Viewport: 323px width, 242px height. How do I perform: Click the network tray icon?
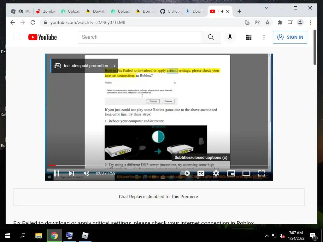pyautogui.click(x=275, y=236)
